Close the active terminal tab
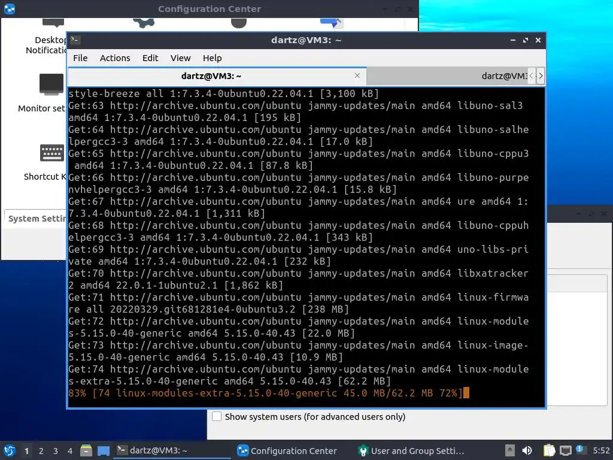 tap(357, 75)
